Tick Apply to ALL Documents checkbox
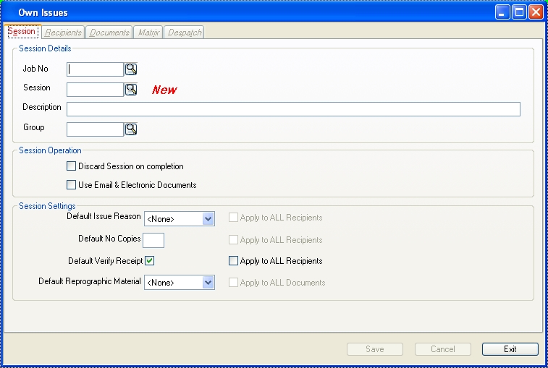Image resolution: width=548 pixels, height=368 pixels. [233, 283]
